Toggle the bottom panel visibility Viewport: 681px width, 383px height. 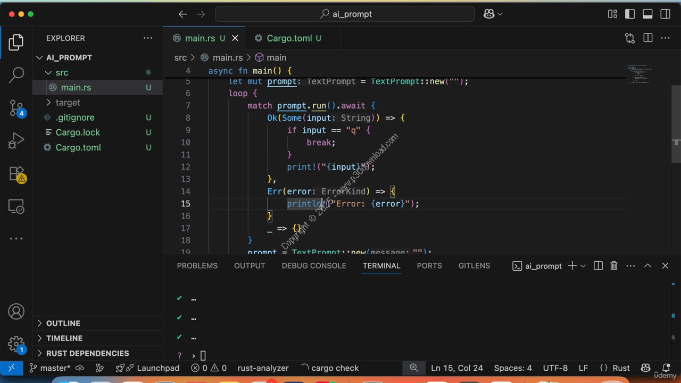647,14
